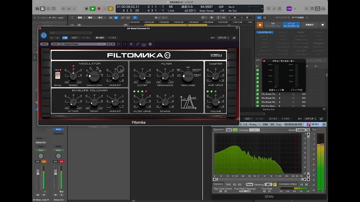Select the Genre (ジャンル) tab in loop browser
The image size is (360, 202).
[x=291, y=25]
